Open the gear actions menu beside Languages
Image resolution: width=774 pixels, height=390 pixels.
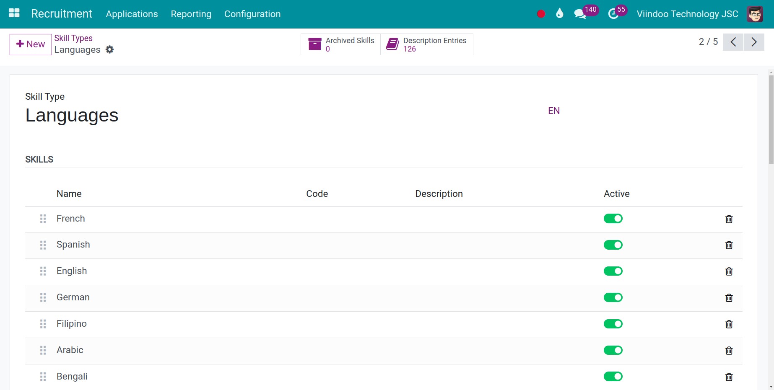[110, 49]
